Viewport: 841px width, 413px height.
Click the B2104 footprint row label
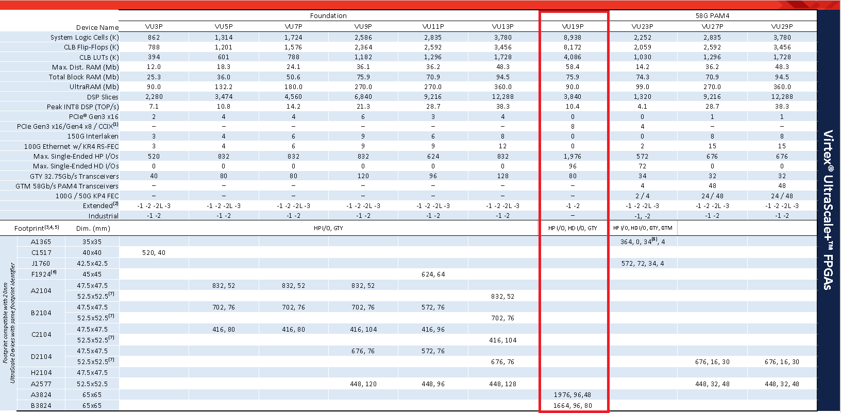tap(41, 313)
